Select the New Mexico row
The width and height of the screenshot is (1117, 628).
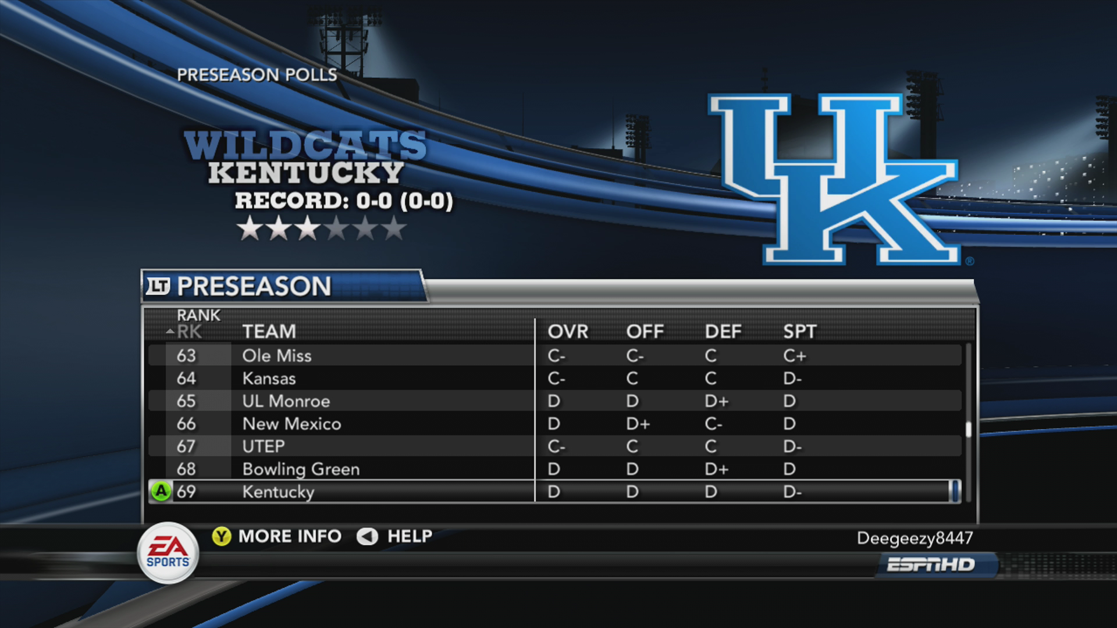click(x=554, y=423)
